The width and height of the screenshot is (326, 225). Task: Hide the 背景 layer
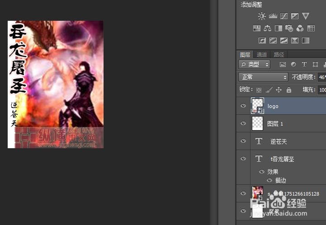coord(243,211)
